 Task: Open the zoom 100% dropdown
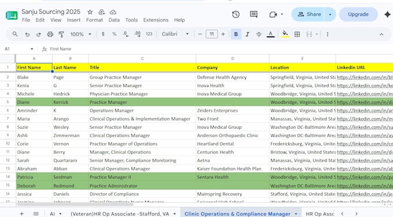click(x=81, y=34)
